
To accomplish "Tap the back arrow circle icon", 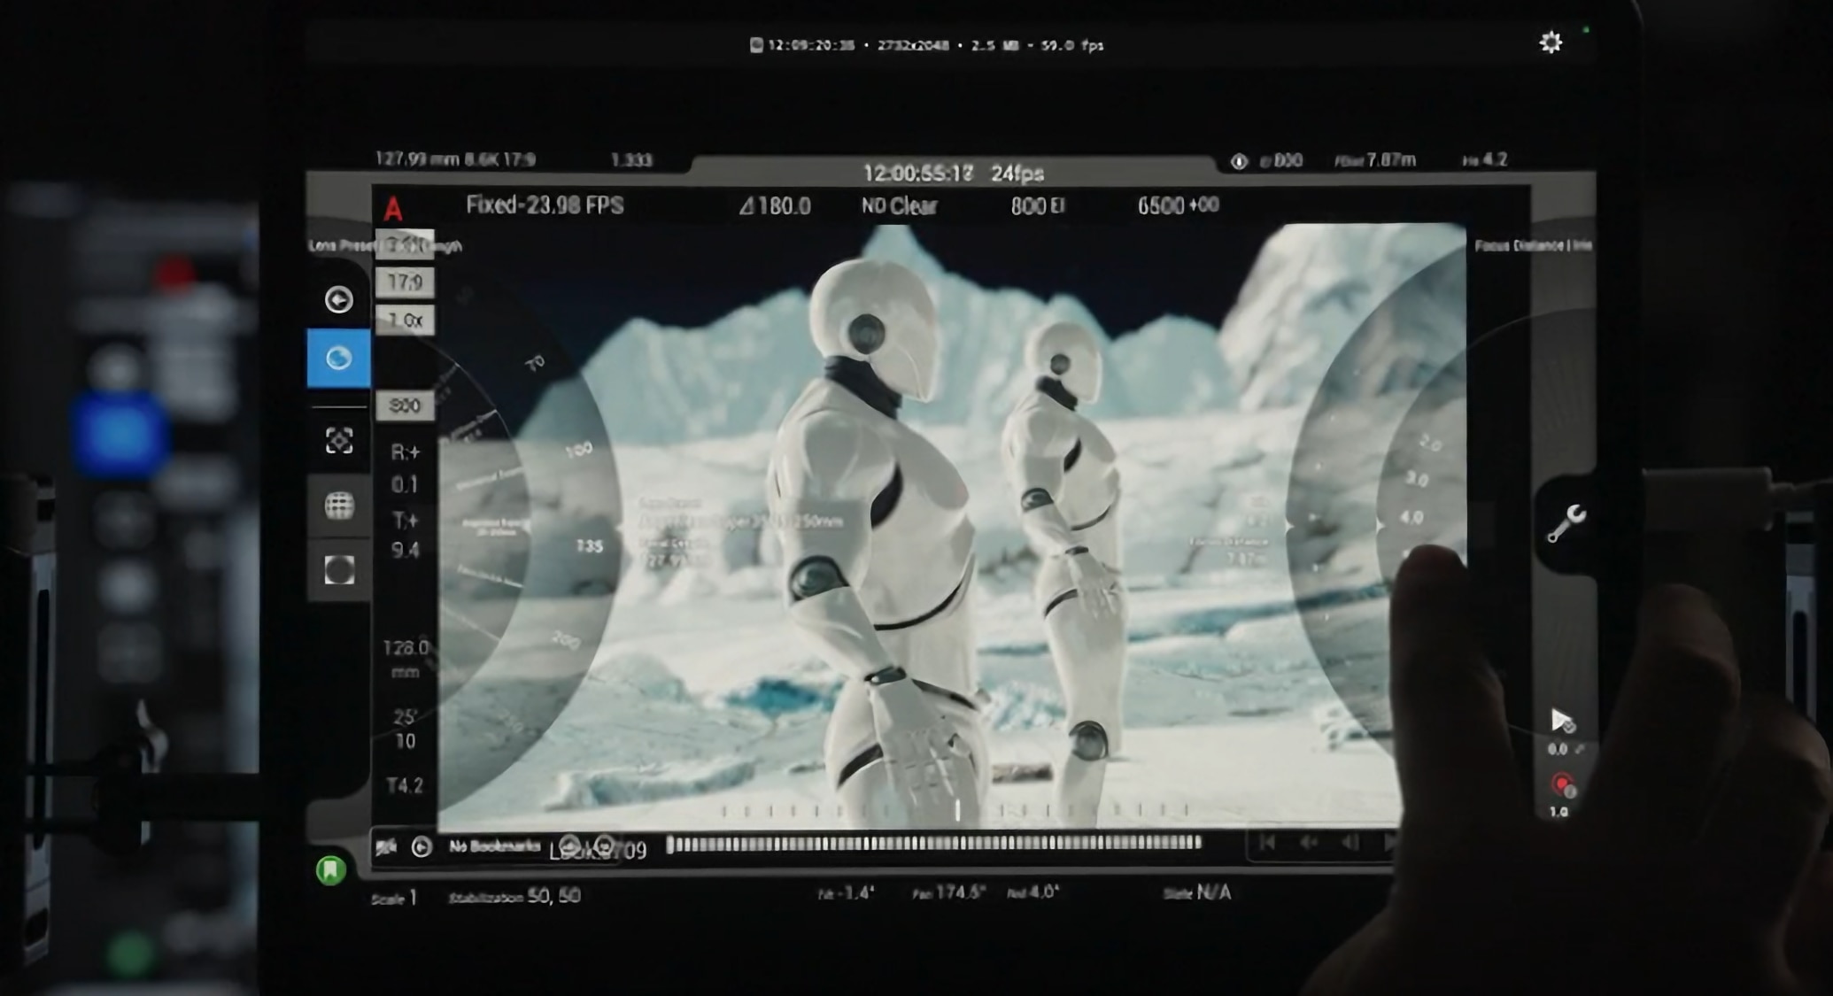I will coord(338,300).
